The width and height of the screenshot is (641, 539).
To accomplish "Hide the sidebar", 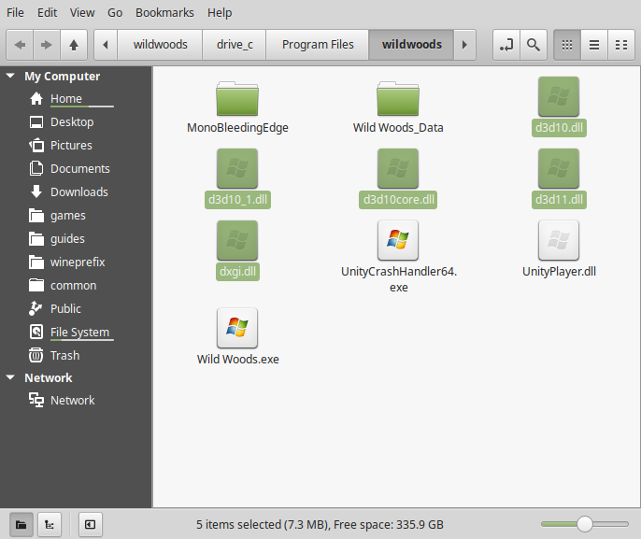I will pos(91,524).
